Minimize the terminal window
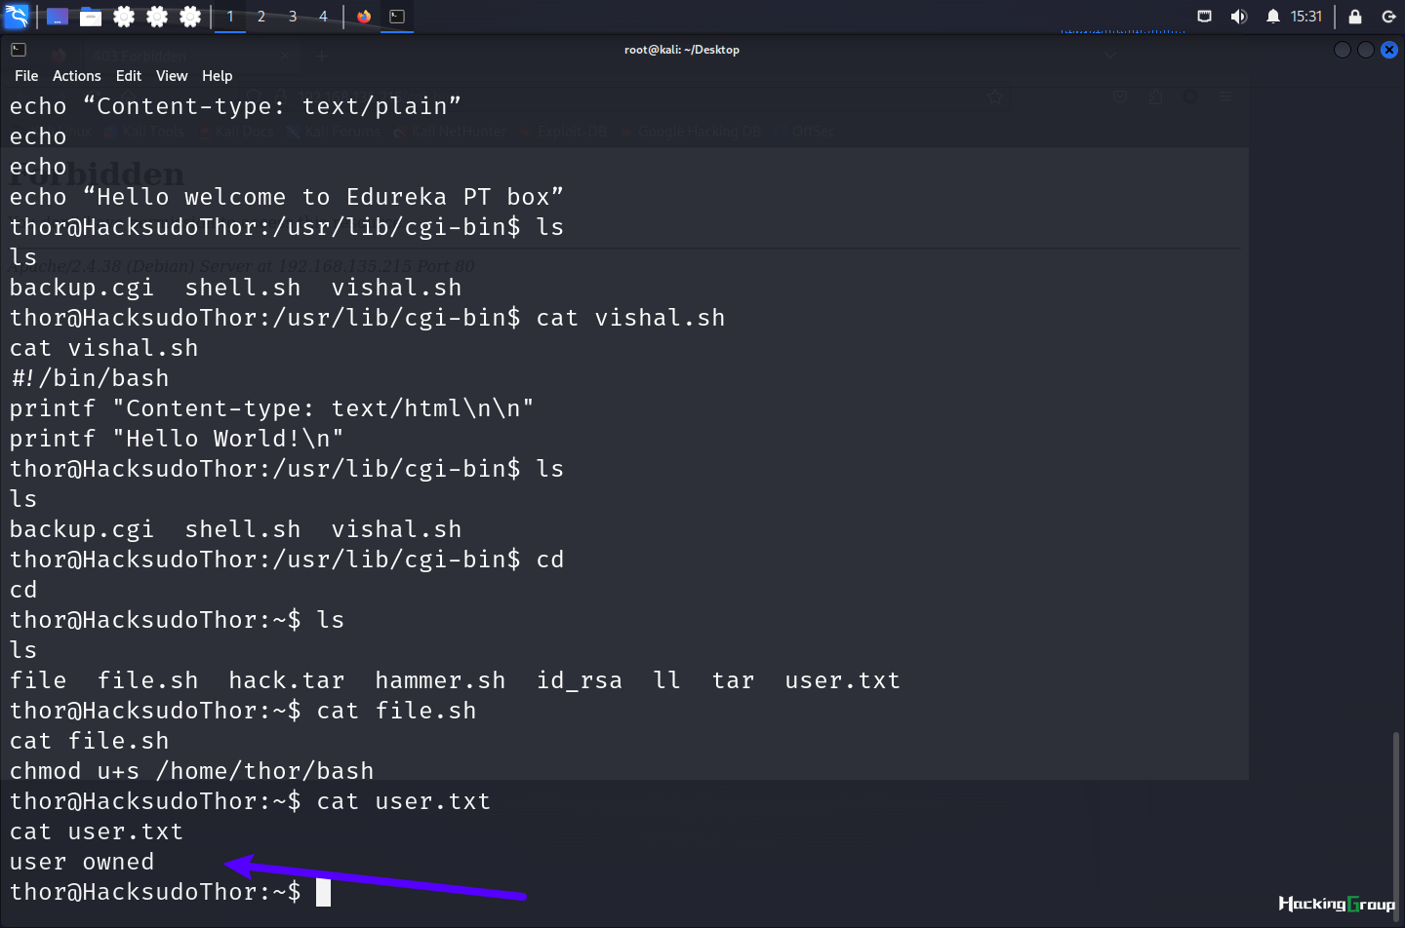The height and width of the screenshot is (928, 1405). (1343, 50)
